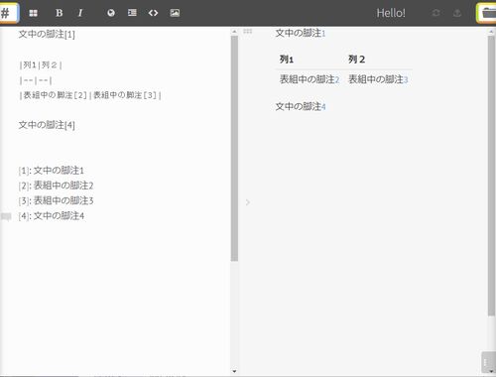Click the editor vertical scrollbar thumb

(234, 149)
